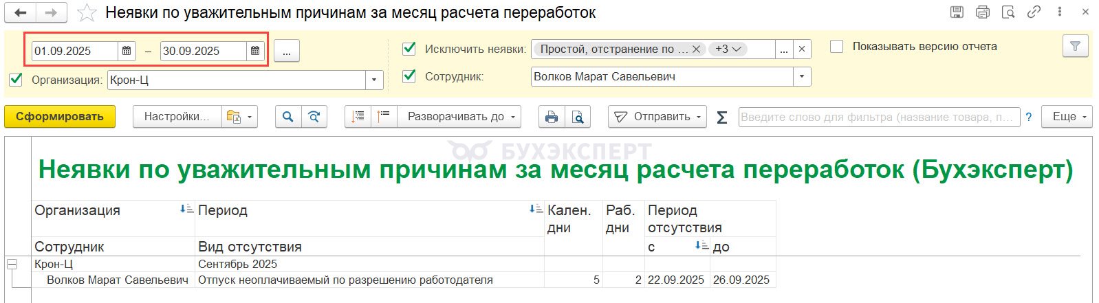Image resolution: width=1099 pixels, height=303 pixels.
Task: Click the printer icon in title bar
Action: pyautogui.click(x=983, y=12)
